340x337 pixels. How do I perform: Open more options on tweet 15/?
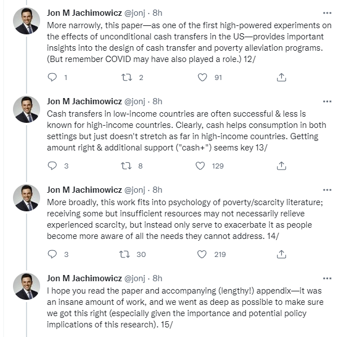point(327,278)
